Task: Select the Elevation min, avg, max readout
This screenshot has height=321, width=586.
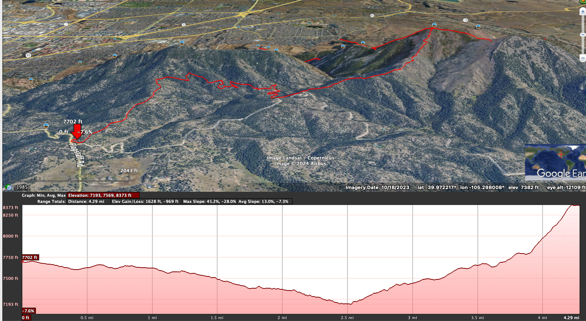Action: 103,195
